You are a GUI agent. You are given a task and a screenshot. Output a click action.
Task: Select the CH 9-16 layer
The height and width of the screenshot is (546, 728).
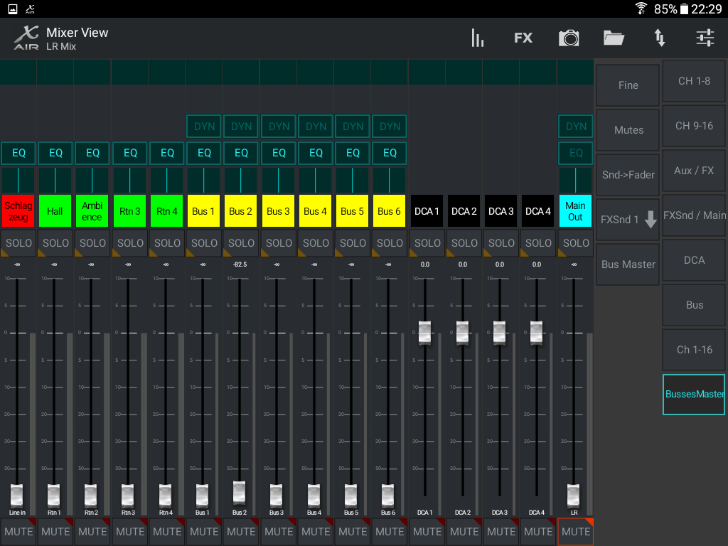694,126
